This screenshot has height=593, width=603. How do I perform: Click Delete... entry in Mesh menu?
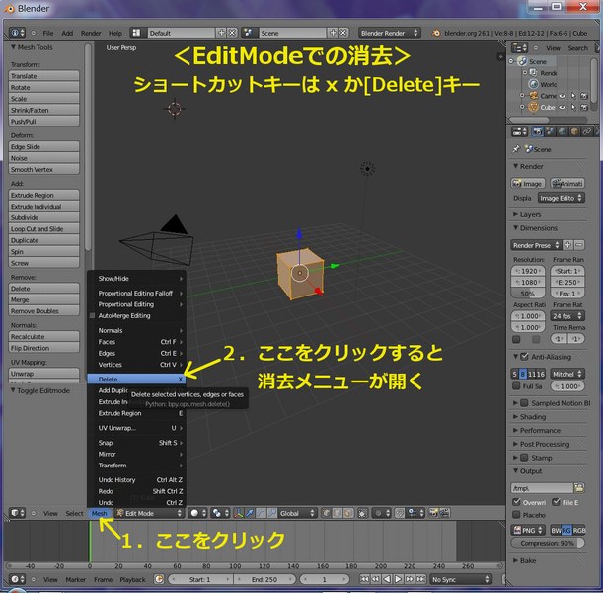point(136,380)
